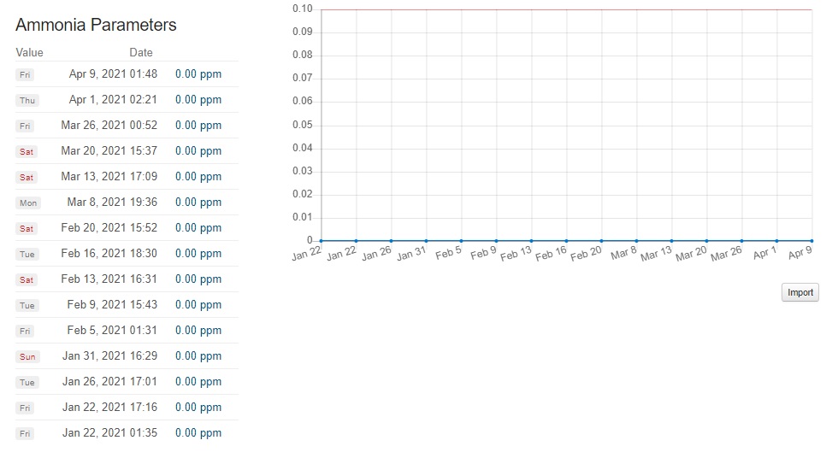Click the chart data point at Jan 31
The image size is (832, 458).
[x=427, y=241]
